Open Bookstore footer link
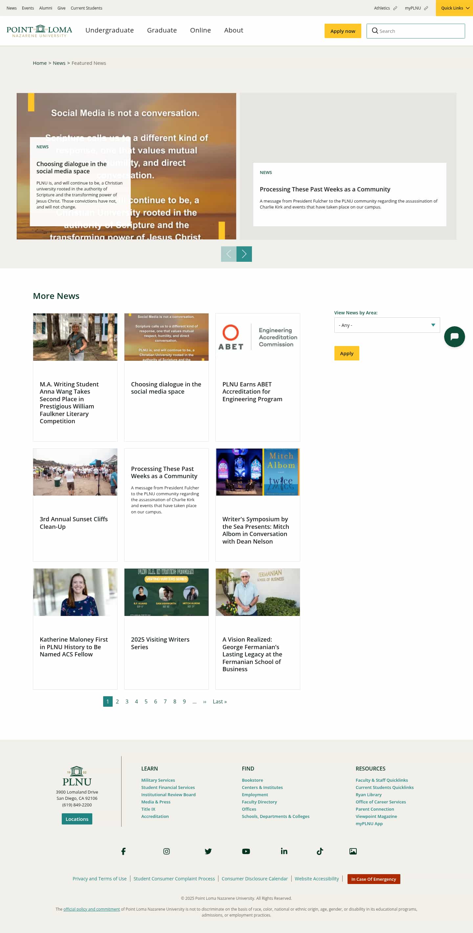473x933 pixels. [x=252, y=780]
